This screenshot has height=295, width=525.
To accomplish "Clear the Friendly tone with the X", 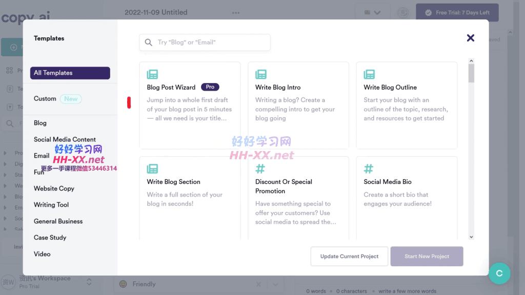I will (x=258, y=284).
